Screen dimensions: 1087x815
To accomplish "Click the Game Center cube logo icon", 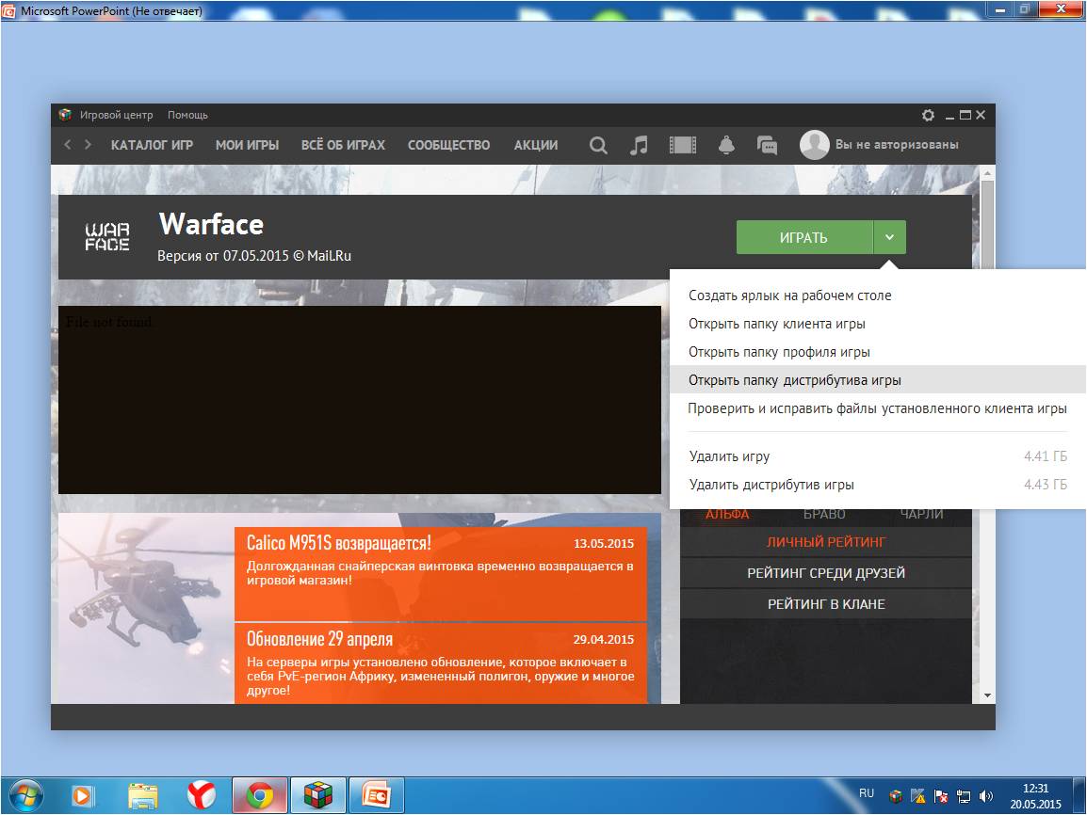I will coord(65,114).
